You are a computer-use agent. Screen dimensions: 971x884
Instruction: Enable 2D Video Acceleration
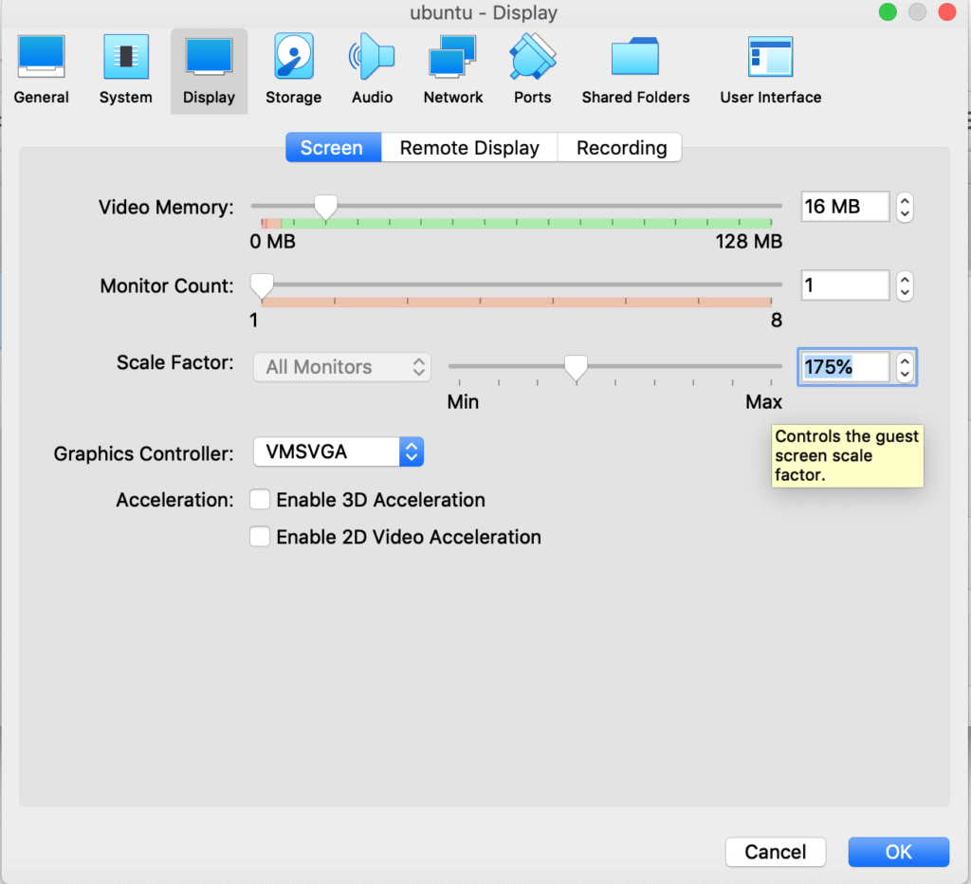[x=260, y=536]
